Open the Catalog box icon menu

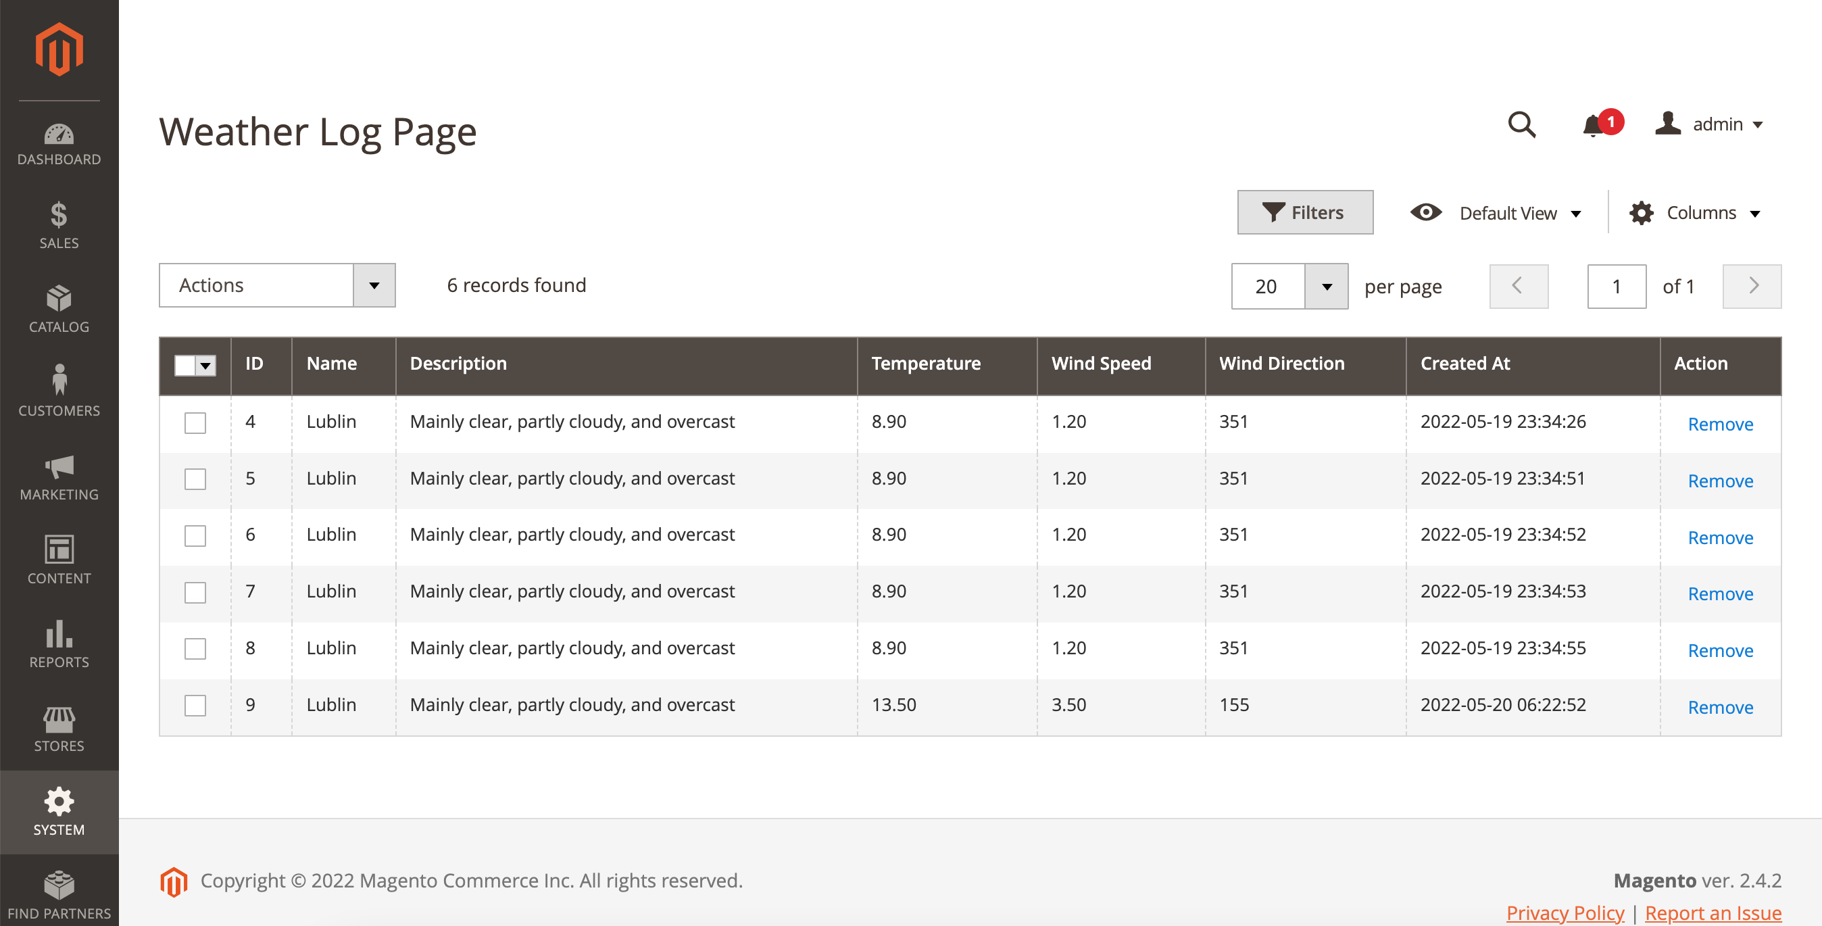pos(59,309)
